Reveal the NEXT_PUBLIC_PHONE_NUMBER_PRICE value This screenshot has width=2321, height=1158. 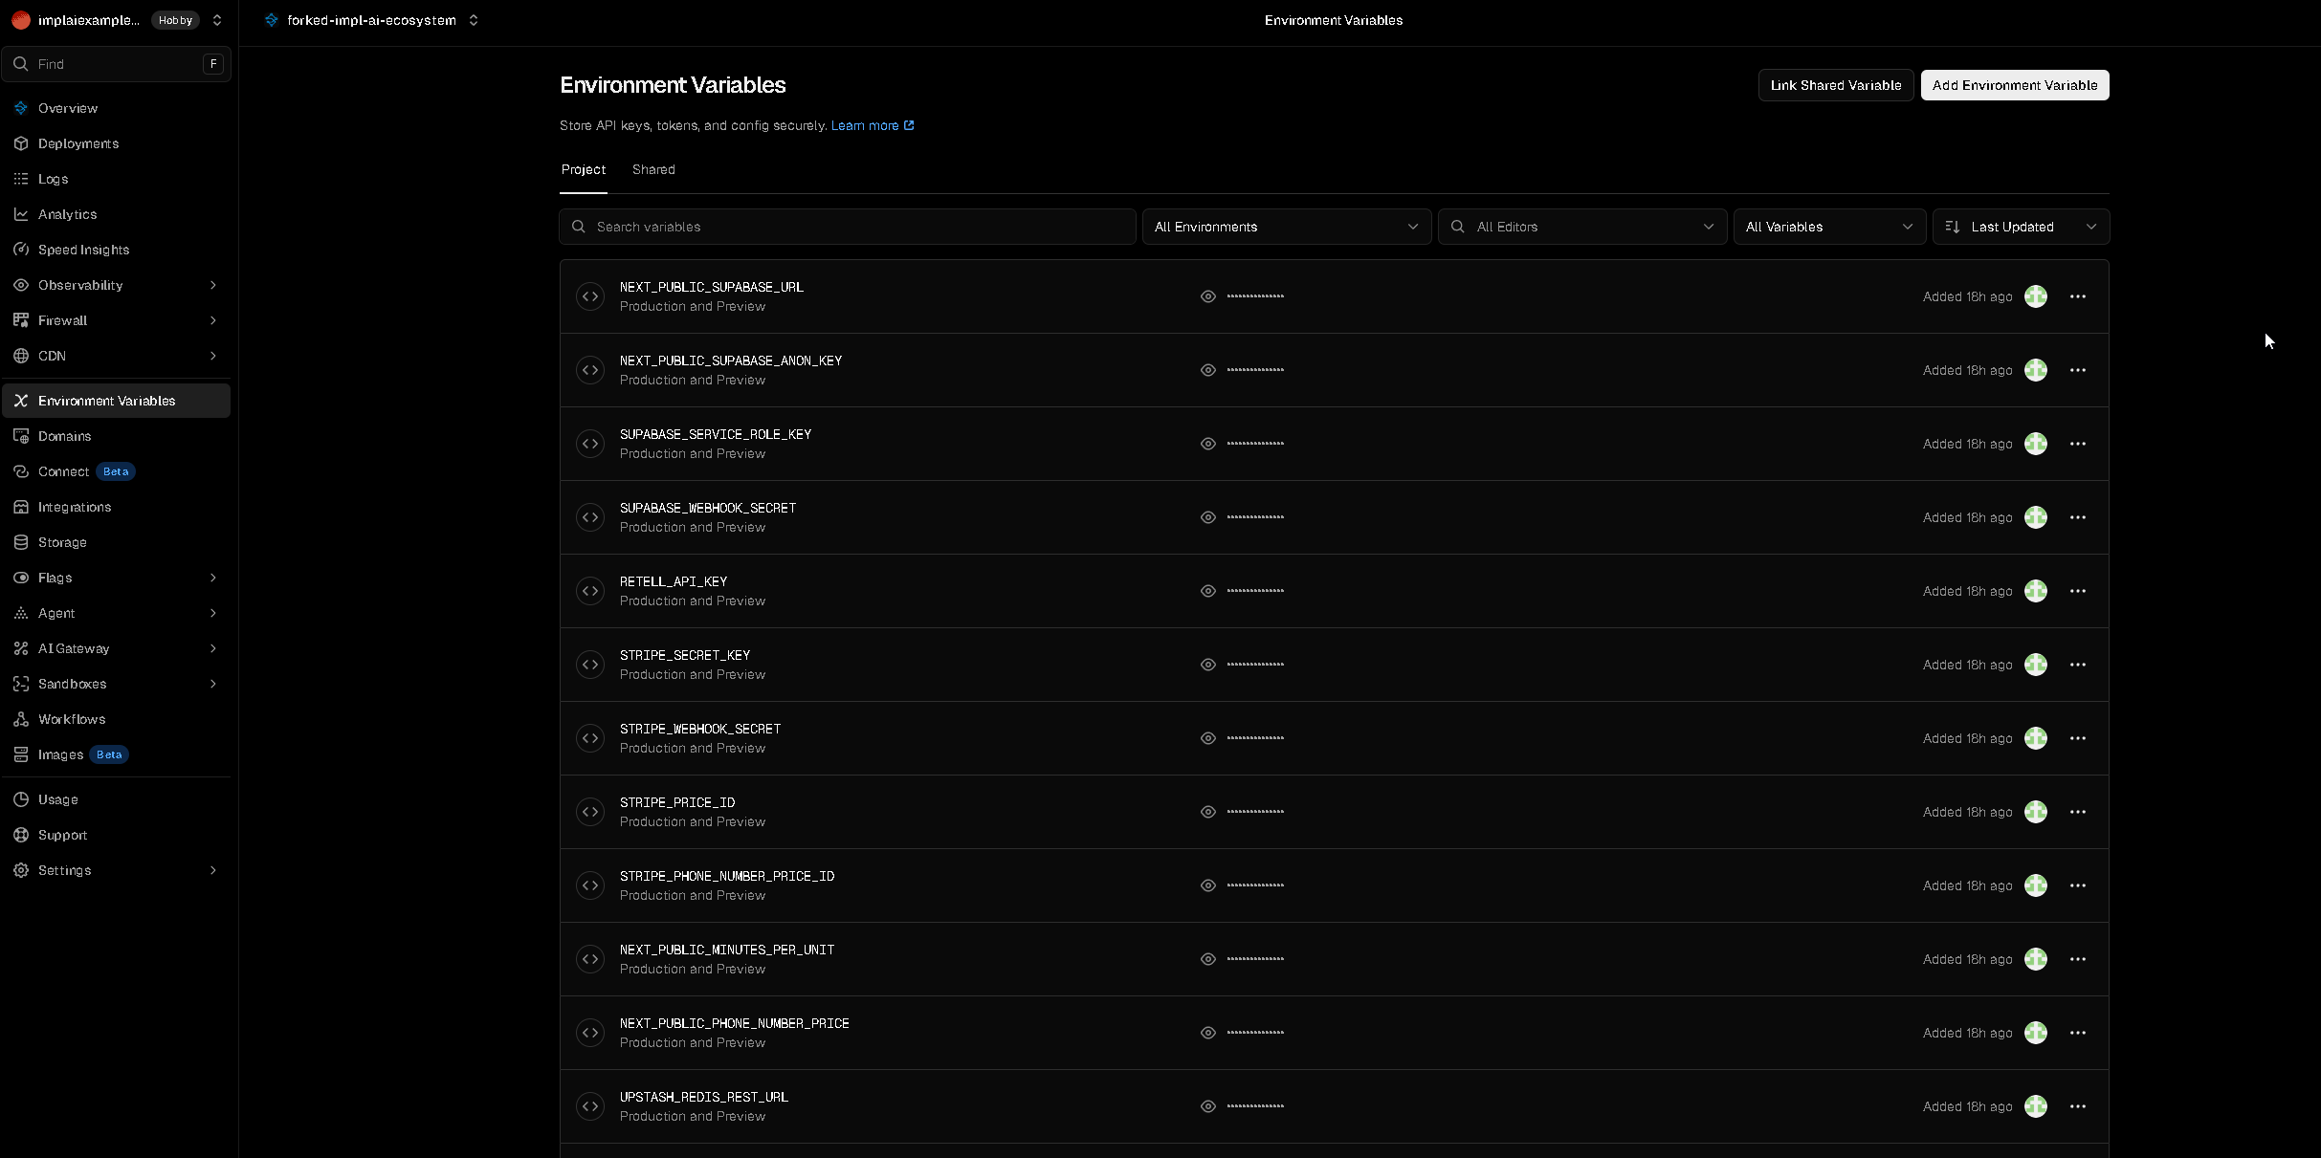coord(1208,1033)
